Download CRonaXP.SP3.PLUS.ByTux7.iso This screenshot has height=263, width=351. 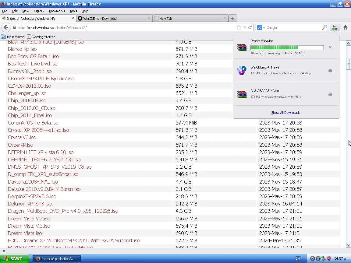coord(41,79)
